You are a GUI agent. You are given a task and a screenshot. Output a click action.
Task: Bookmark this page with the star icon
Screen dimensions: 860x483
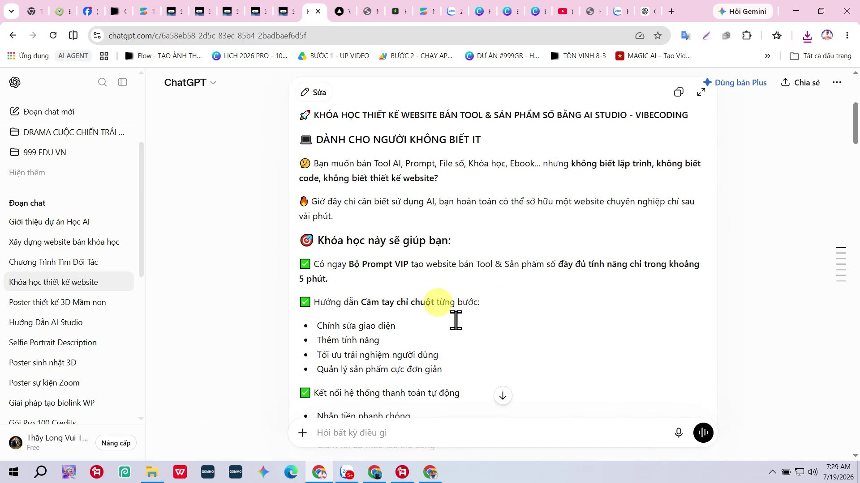pyautogui.click(x=658, y=35)
